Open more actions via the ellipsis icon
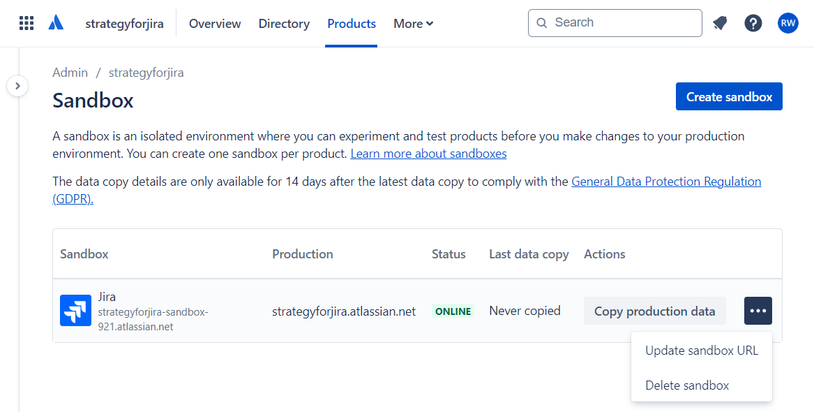814x412 pixels. coord(758,310)
